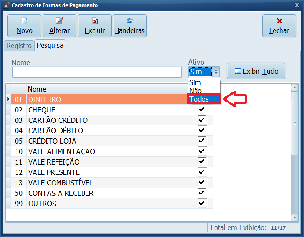Click the Ativo combo box arrow
Screen dimensions: 304x237
point(216,72)
